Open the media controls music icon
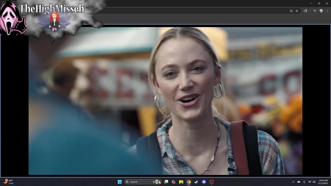 (x=315, y=11)
